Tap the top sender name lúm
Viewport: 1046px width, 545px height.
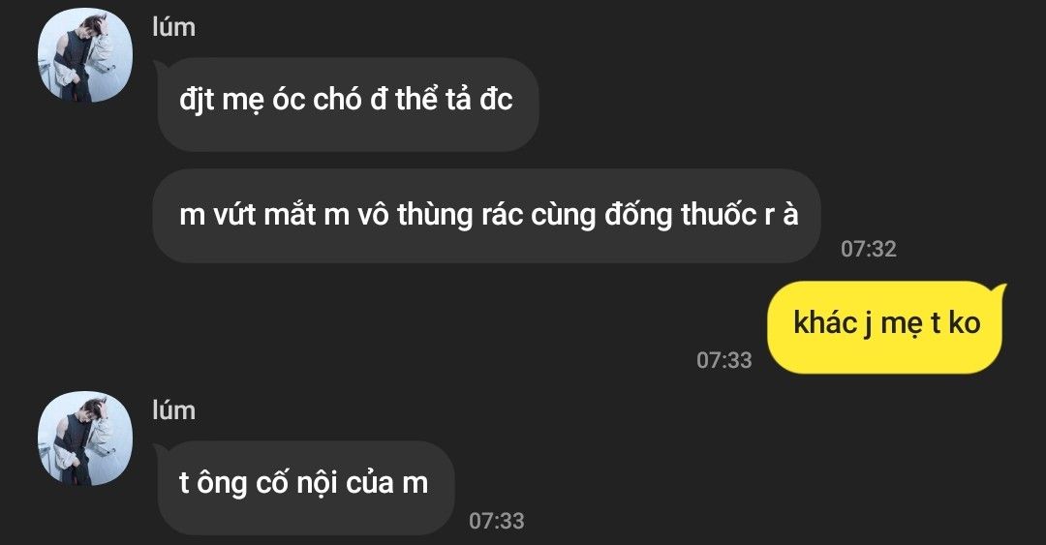[174, 27]
